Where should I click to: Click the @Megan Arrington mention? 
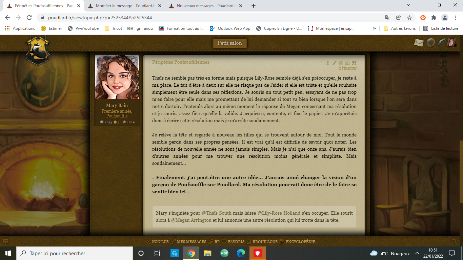click(191, 220)
